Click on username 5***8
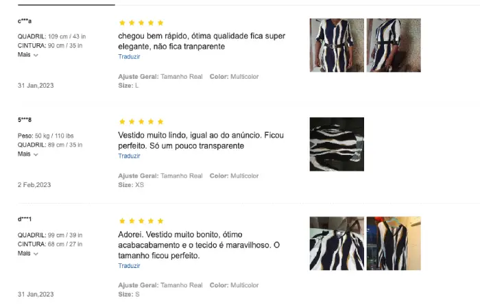480x305 pixels. (25, 120)
